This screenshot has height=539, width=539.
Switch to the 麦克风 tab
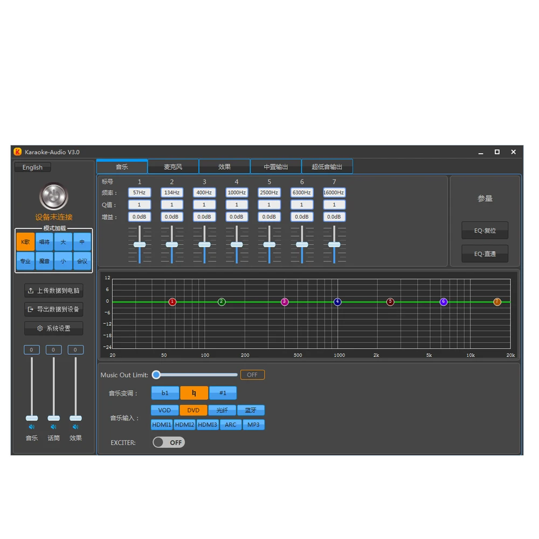[x=173, y=167]
